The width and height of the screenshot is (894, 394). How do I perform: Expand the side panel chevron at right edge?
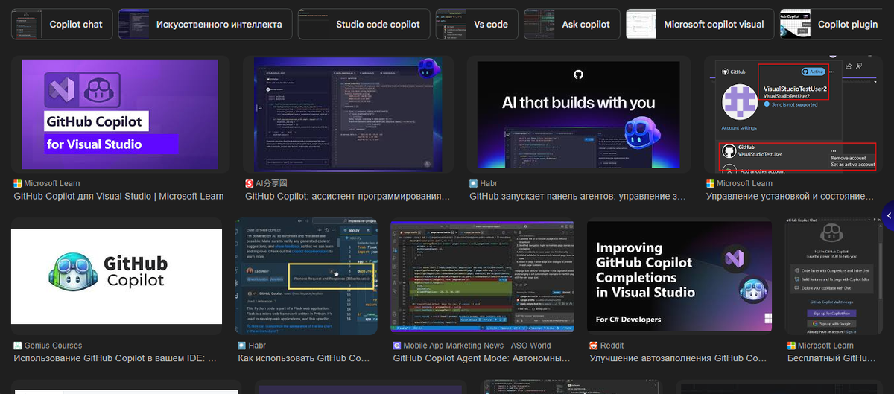pos(888,216)
